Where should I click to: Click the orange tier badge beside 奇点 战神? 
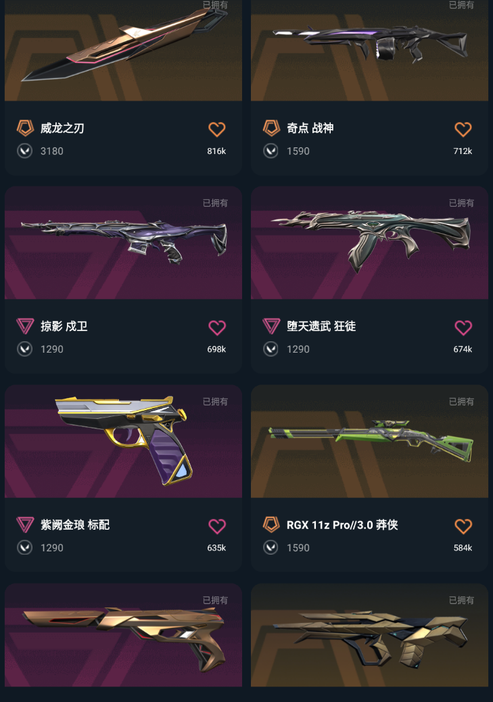(271, 128)
